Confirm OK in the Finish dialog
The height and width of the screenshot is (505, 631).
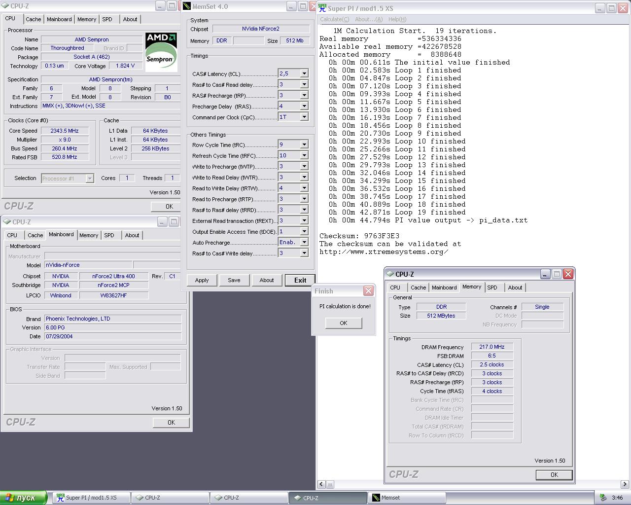(x=344, y=323)
